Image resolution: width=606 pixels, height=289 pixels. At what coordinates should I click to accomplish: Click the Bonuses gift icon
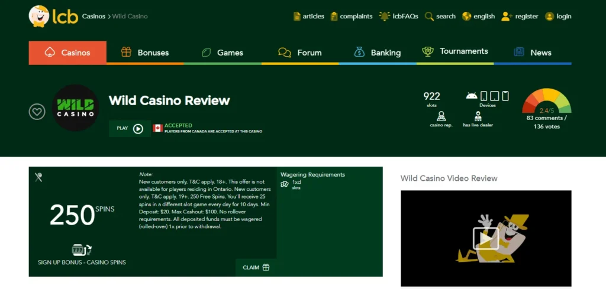(x=126, y=51)
